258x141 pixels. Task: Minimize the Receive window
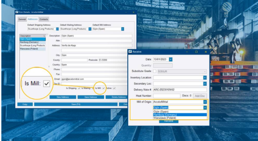click(x=187, y=52)
